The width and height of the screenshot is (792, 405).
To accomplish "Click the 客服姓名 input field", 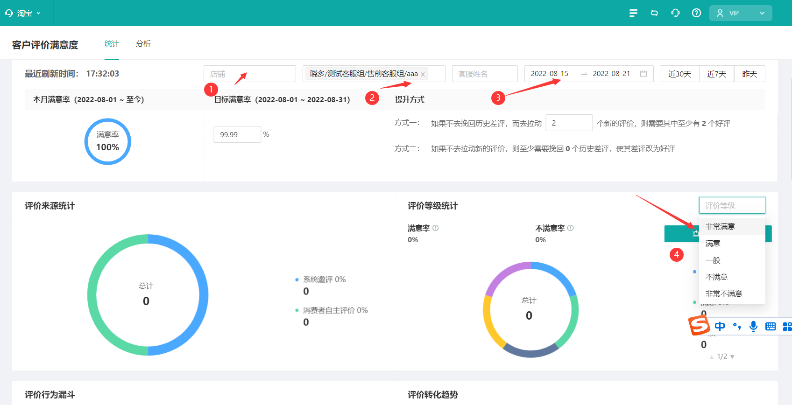I will click(485, 74).
